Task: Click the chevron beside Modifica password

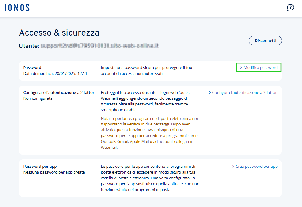Action: pyautogui.click(x=241, y=67)
